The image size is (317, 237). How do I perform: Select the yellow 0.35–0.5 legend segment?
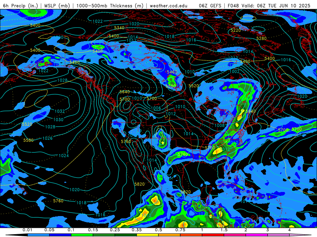point(147,235)
